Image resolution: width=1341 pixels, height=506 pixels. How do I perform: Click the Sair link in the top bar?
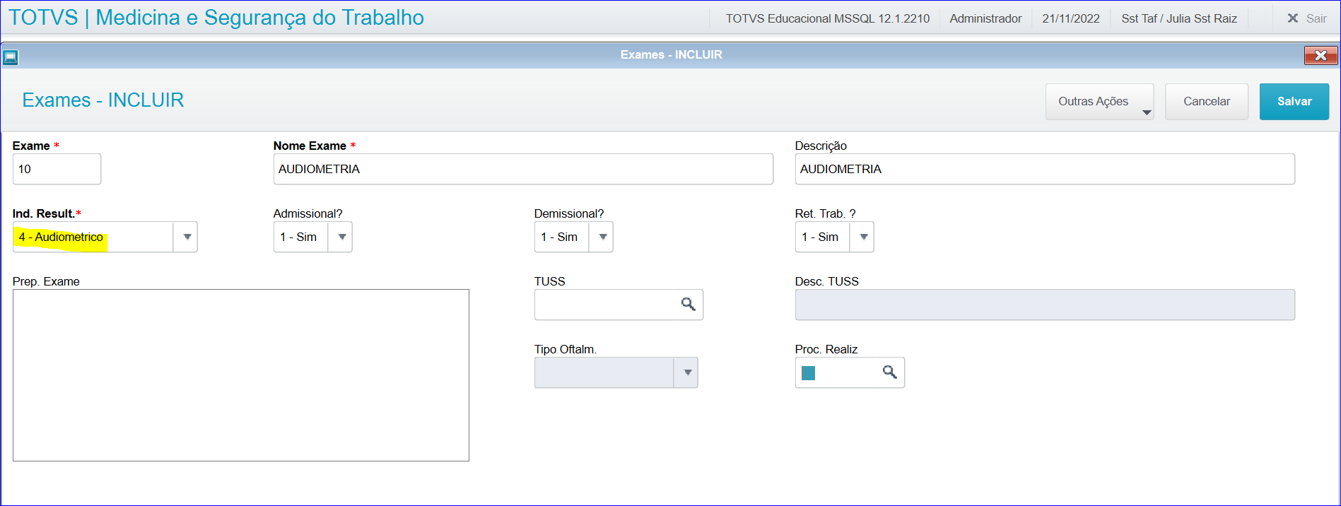tap(1316, 18)
